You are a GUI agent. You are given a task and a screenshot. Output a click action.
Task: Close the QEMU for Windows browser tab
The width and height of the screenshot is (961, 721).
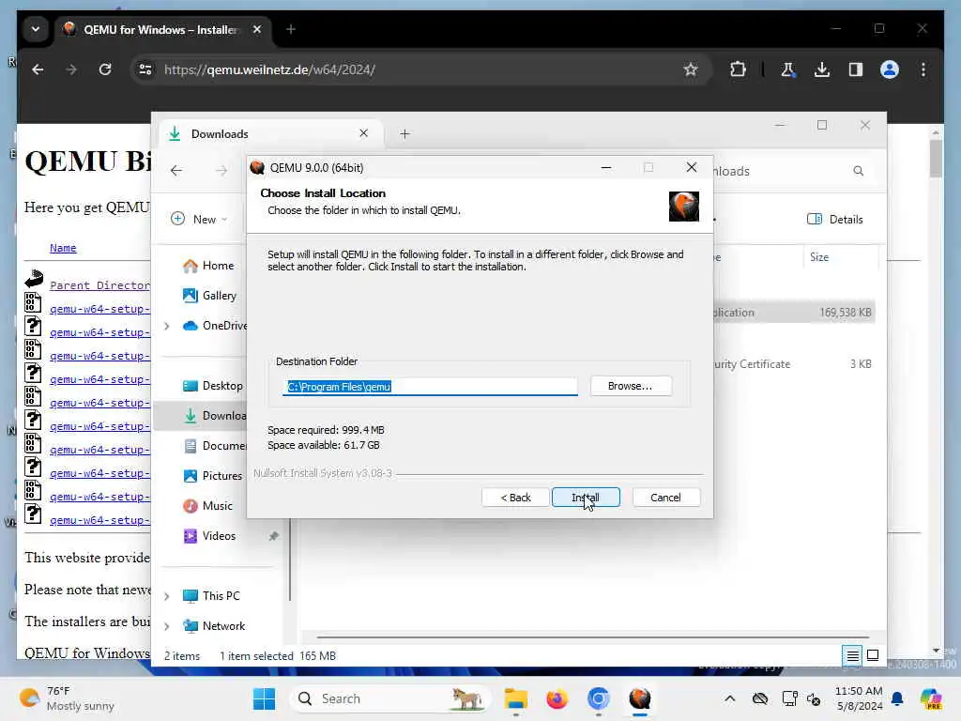257,29
